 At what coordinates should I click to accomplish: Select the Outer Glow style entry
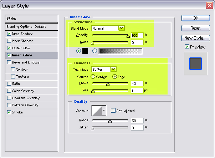(x=21, y=48)
